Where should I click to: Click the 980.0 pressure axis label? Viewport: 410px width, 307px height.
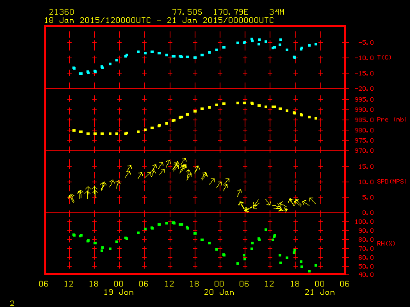coord(364,130)
